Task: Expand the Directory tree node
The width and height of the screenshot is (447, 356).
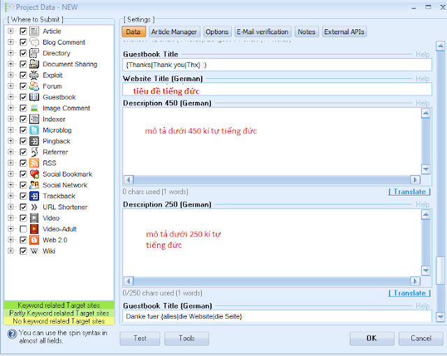Action: coord(11,52)
